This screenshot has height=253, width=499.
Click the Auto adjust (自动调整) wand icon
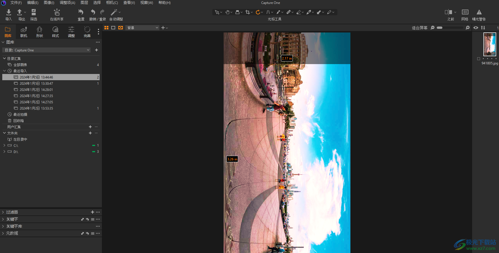click(114, 12)
